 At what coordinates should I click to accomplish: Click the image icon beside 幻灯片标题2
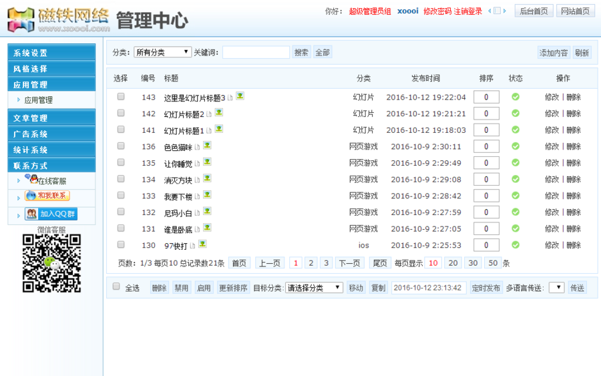(x=219, y=112)
